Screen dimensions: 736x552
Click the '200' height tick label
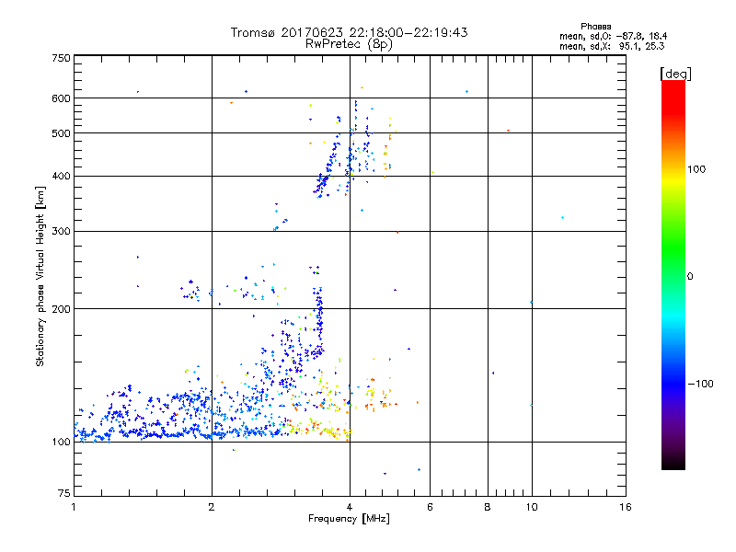point(61,309)
